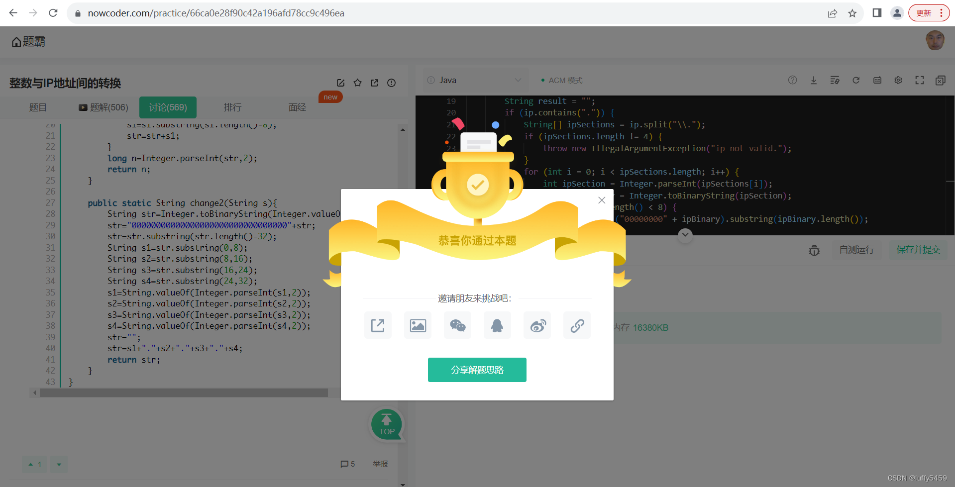Viewport: 955px width, 487px height.
Task: Open the browser side panel
Action: tap(877, 13)
